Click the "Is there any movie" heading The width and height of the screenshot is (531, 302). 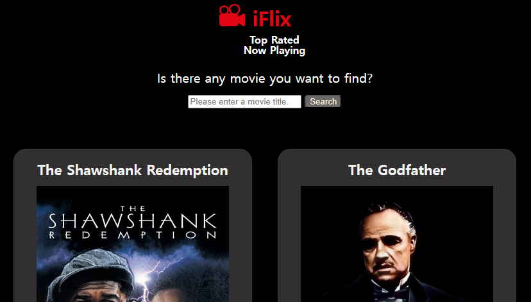265,79
